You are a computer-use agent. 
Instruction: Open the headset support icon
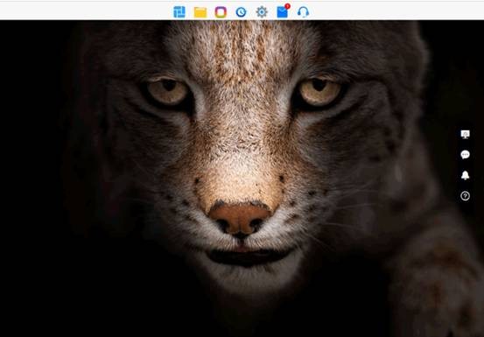pos(303,12)
